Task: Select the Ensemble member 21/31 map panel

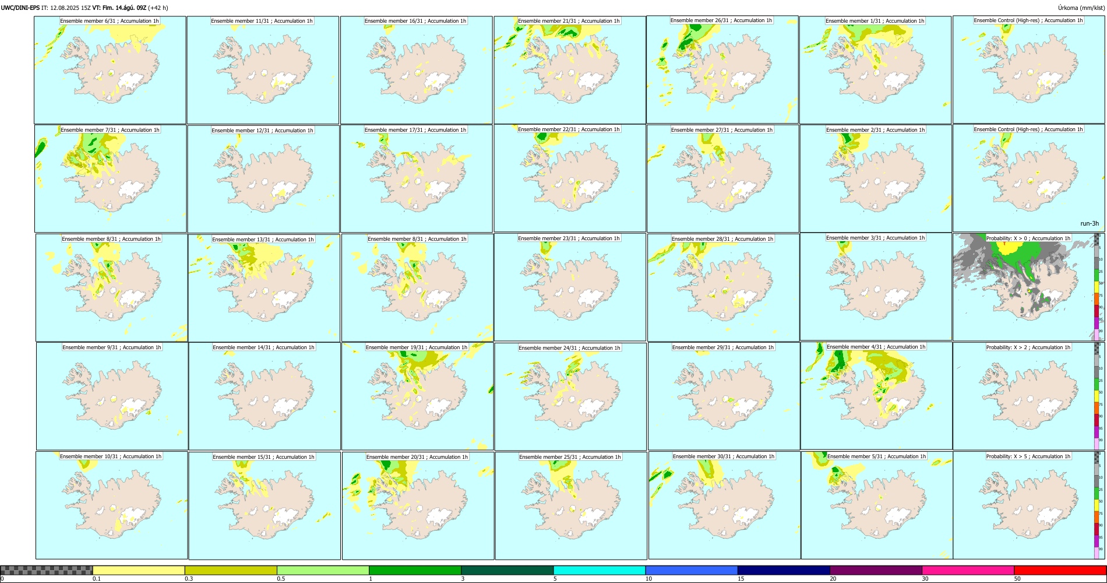Action: pos(570,70)
